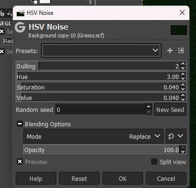Enable the Split view checkbox
Screen dimensions: 196x188
click(154, 162)
